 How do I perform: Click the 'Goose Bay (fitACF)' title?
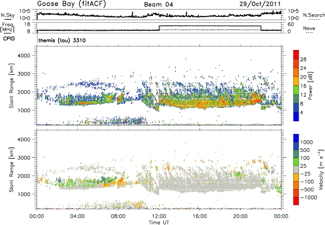(x=71, y=4)
